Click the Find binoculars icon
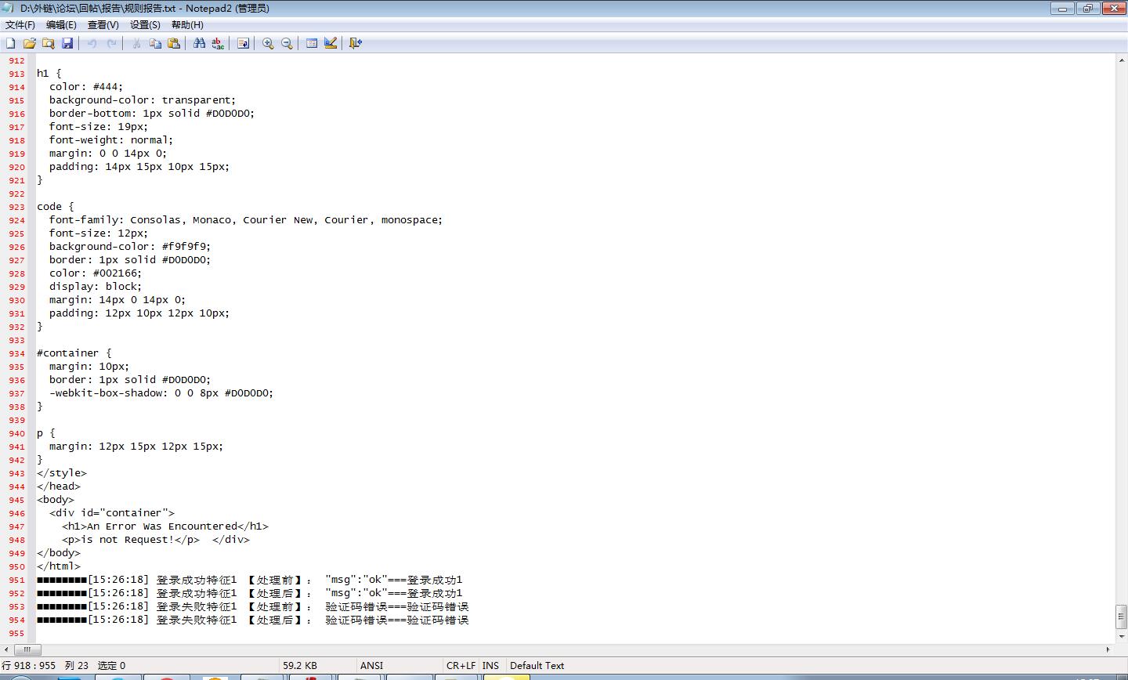Image resolution: width=1128 pixels, height=680 pixels. coord(199,43)
